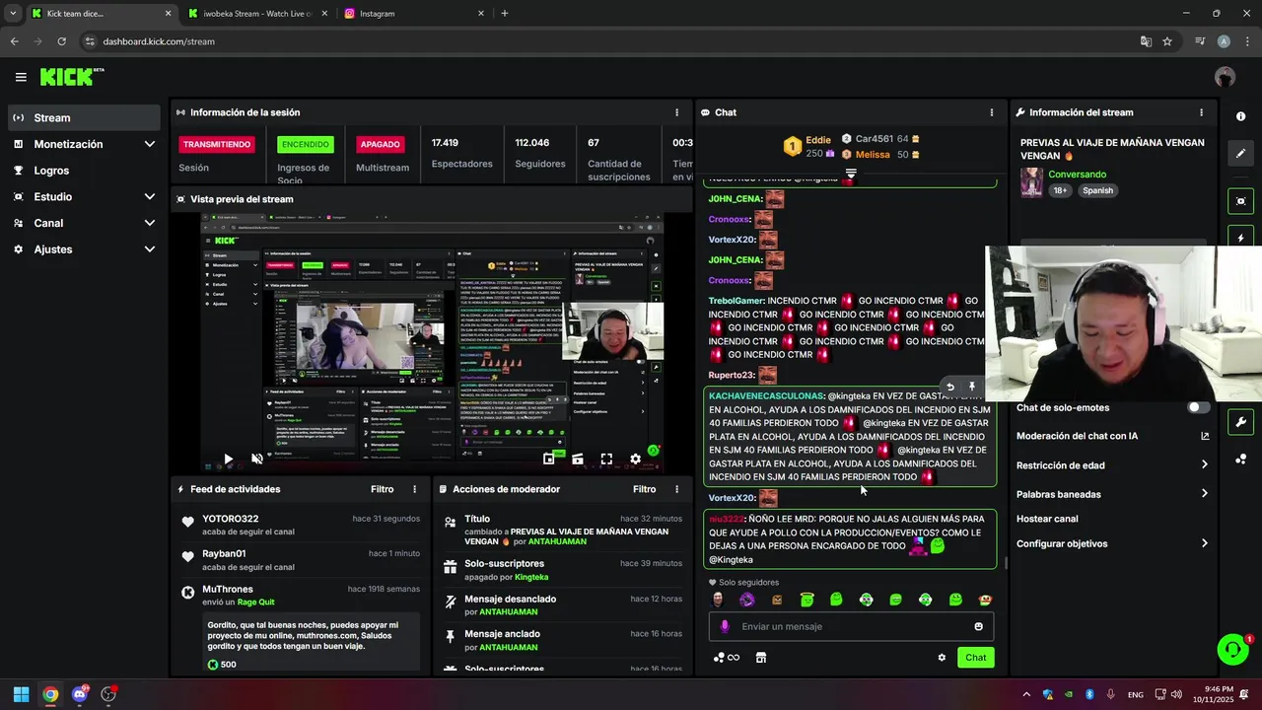Image resolution: width=1262 pixels, height=710 pixels.
Task: Open chat settings gear icon
Action: (x=942, y=658)
